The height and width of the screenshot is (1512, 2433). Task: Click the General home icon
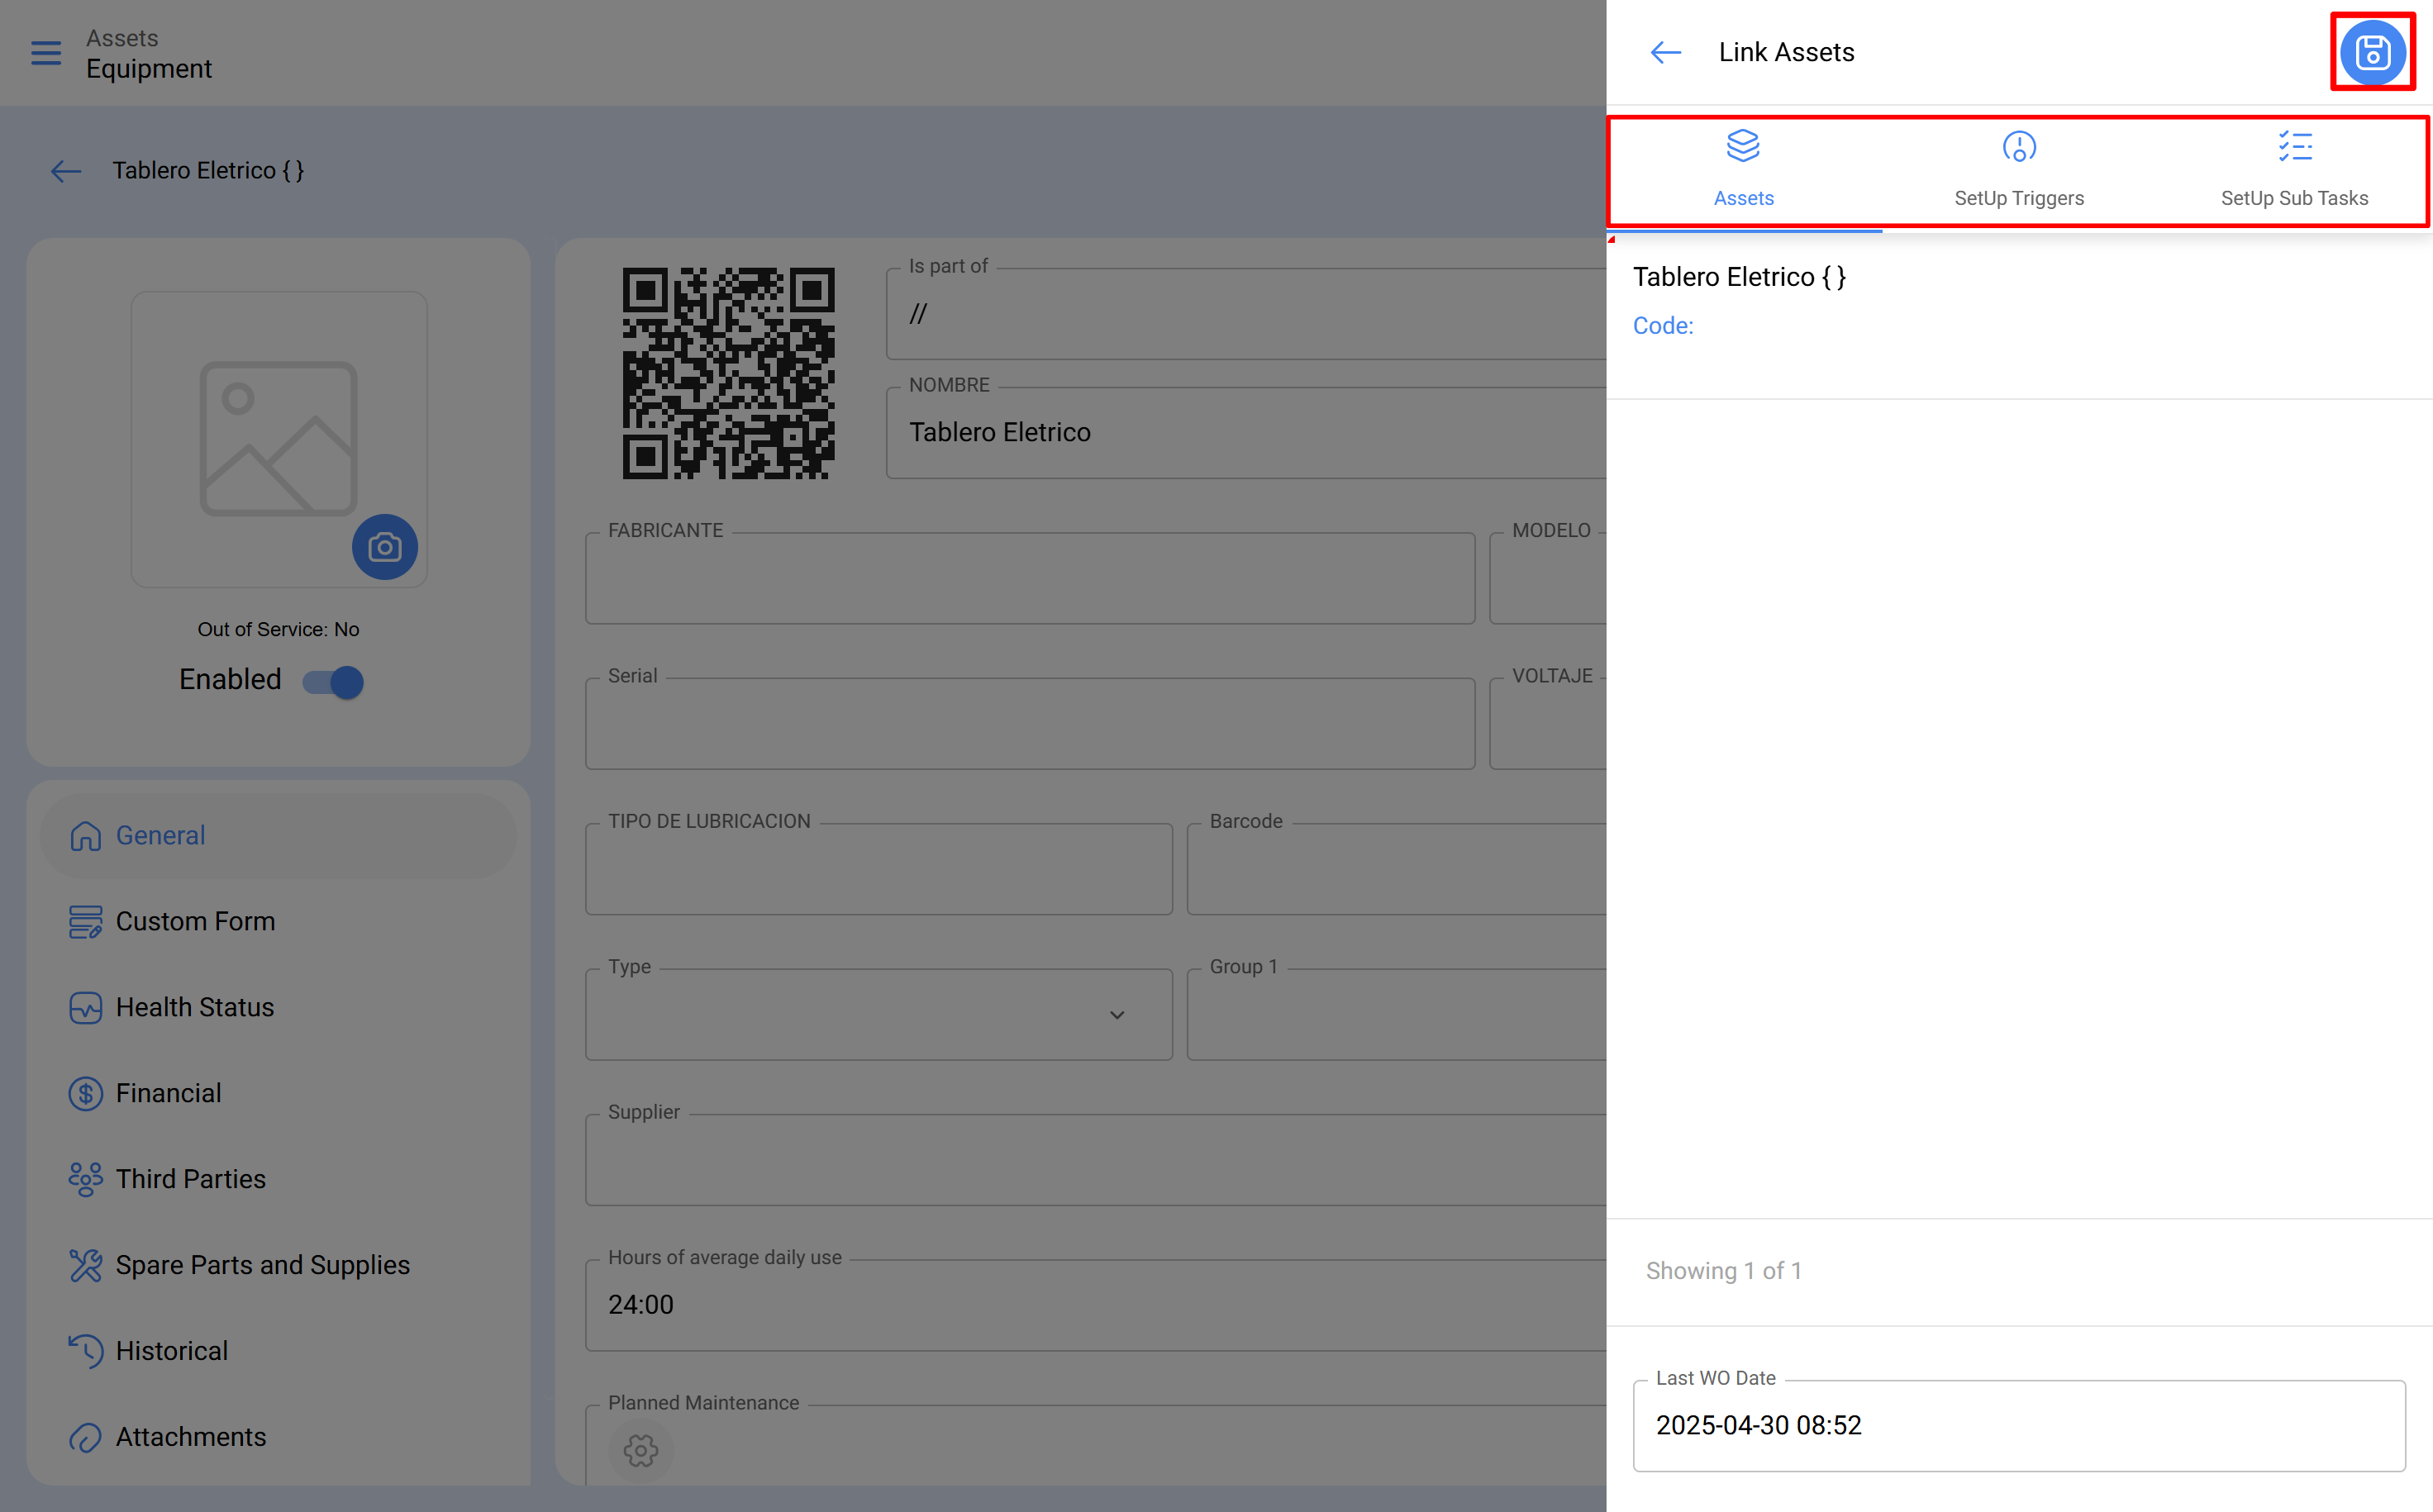pos(86,836)
